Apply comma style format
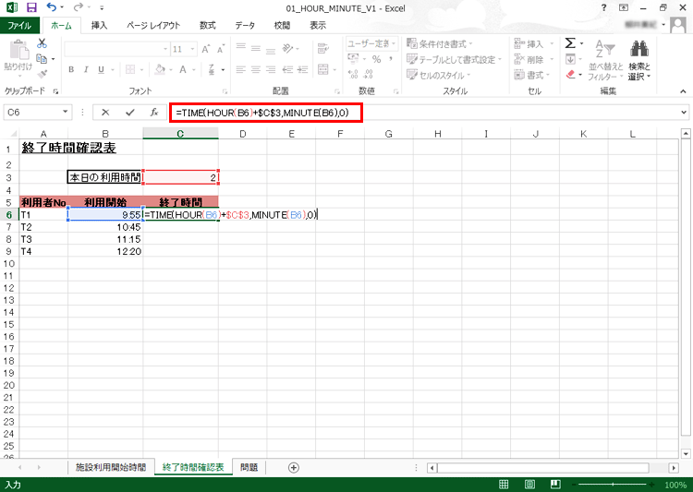The image size is (693, 492). [x=391, y=59]
